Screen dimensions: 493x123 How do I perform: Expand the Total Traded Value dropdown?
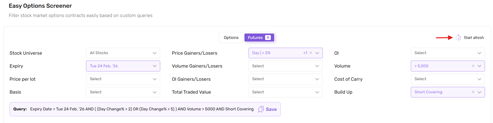click(x=285, y=92)
